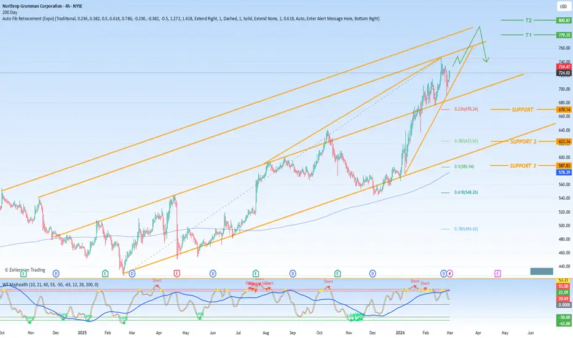Image resolution: width=573 pixels, height=338 pixels.
Task: Click the 2026 label on time axis
Action: pos(400,333)
